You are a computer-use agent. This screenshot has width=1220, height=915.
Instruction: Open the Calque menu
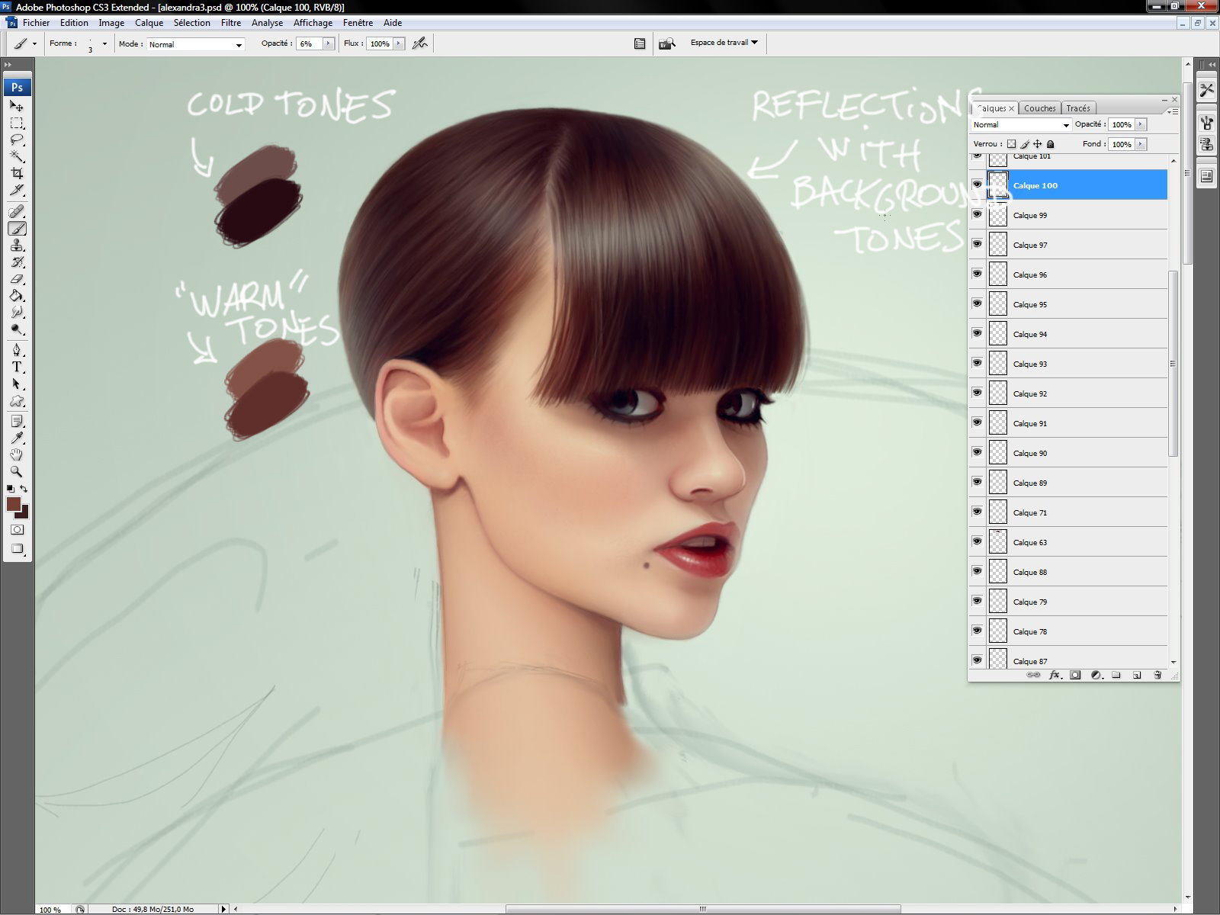(149, 23)
